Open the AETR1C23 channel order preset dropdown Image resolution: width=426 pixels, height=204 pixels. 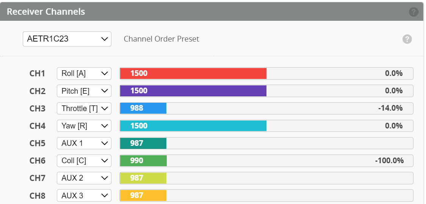[67, 39]
